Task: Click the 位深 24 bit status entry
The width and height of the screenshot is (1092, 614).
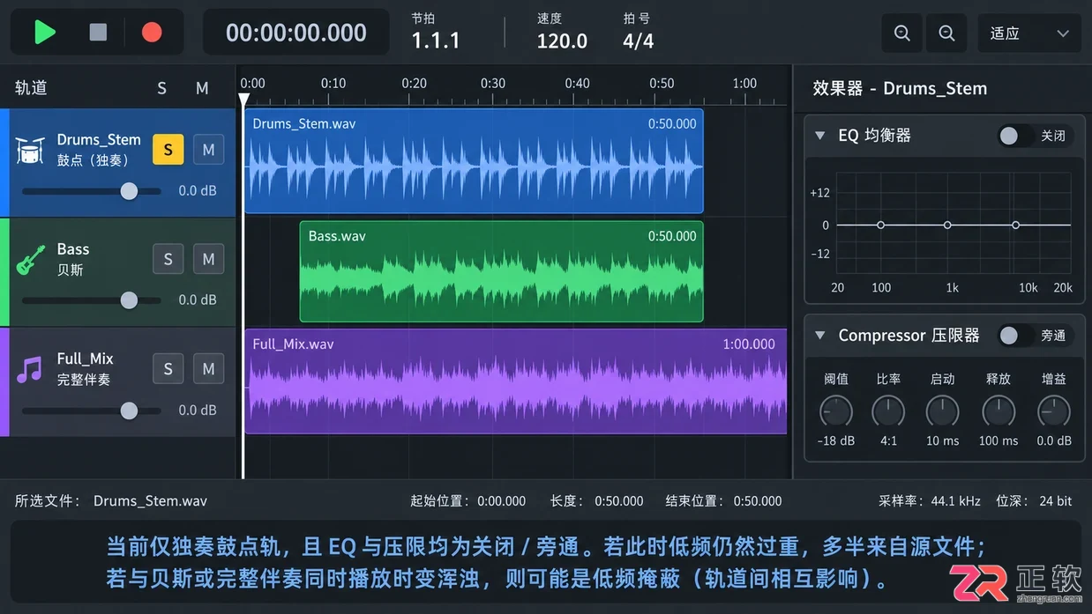Action: coord(1034,501)
